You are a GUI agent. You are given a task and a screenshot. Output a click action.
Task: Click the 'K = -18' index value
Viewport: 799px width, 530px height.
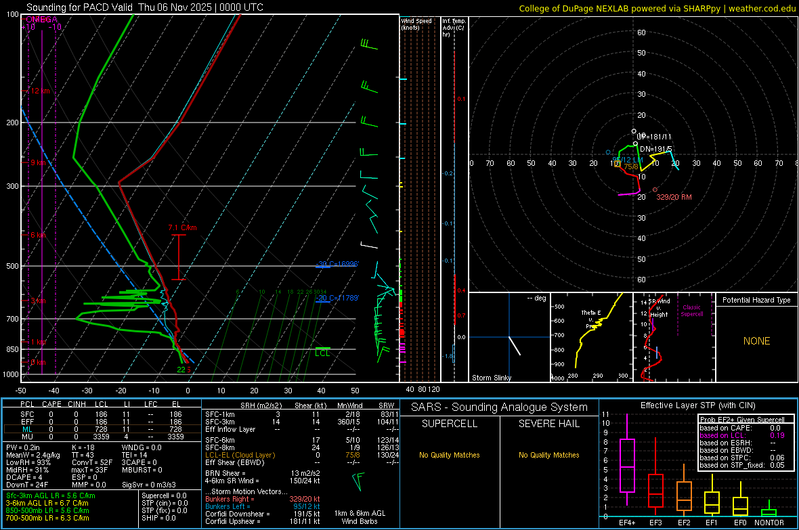pyautogui.click(x=83, y=447)
